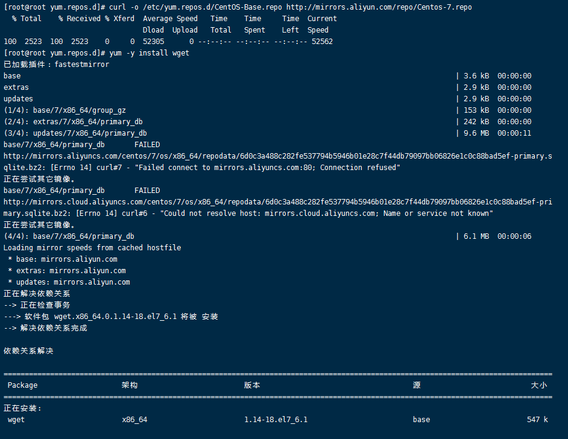Click the 6.1 MB size value
Image resolution: width=568 pixels, height=439 pixels.
click(x=476, y=236)
